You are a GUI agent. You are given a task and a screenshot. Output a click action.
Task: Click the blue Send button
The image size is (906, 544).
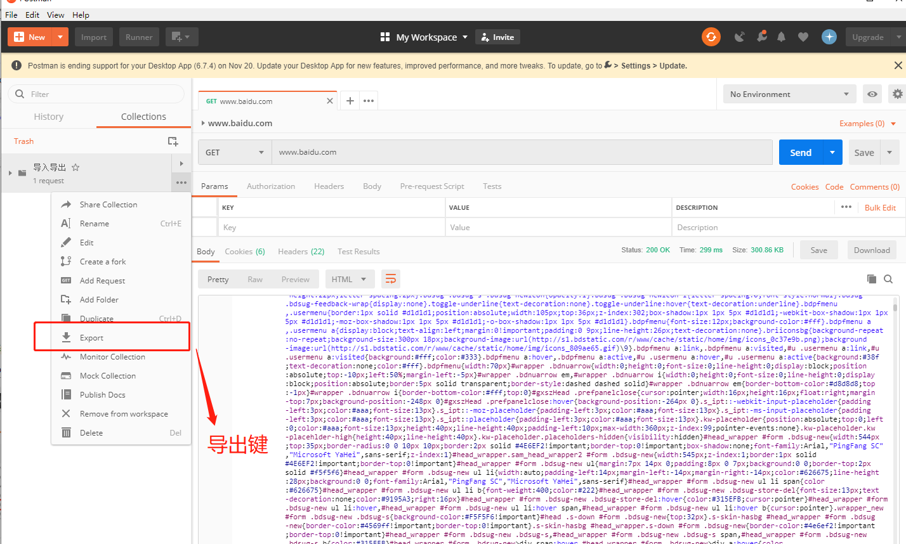(x=801, y=152)
